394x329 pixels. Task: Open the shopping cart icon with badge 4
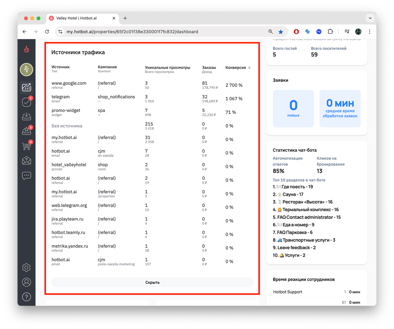pos(27,145)
